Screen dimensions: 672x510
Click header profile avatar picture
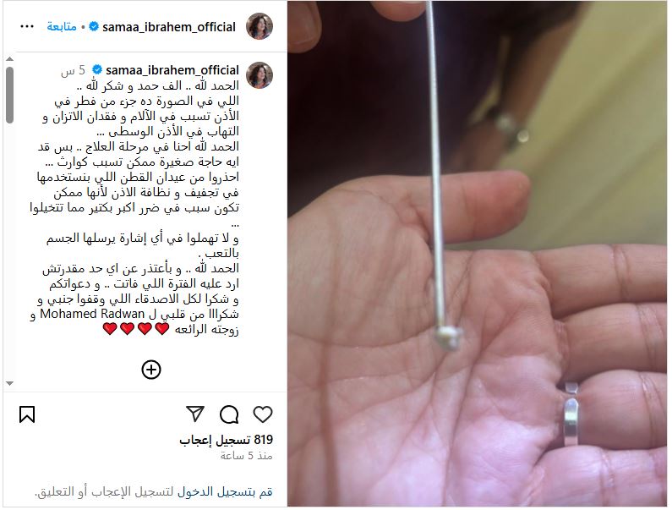coord(260,26)
